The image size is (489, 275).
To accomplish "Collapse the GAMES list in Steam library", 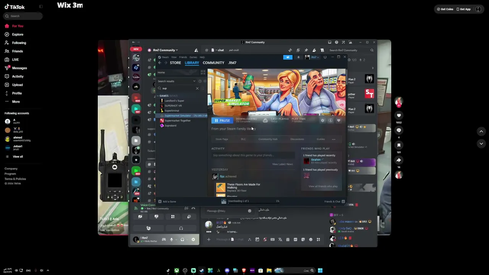I will [x=159, y=95].
